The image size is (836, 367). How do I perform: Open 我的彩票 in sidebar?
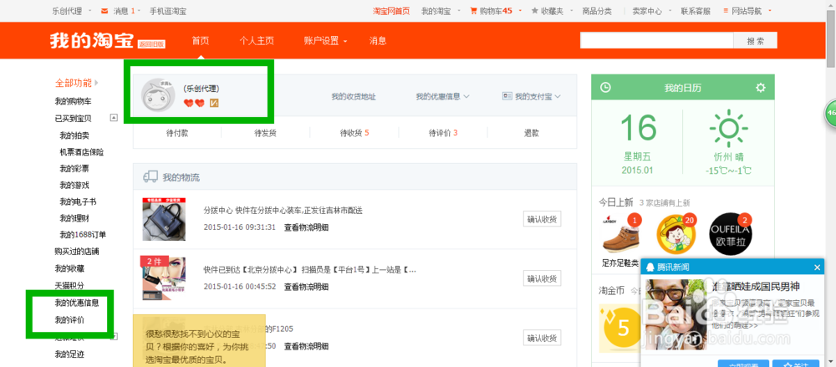tap(74, 169)
